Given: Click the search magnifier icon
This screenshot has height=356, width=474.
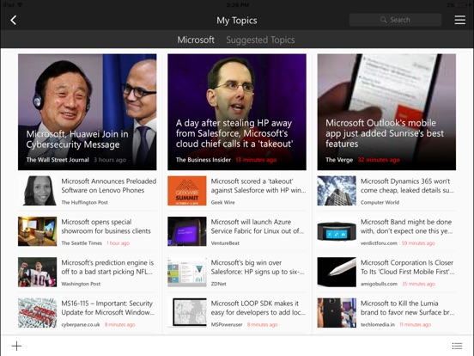Looking at the screenshot, I should (383, 20).
